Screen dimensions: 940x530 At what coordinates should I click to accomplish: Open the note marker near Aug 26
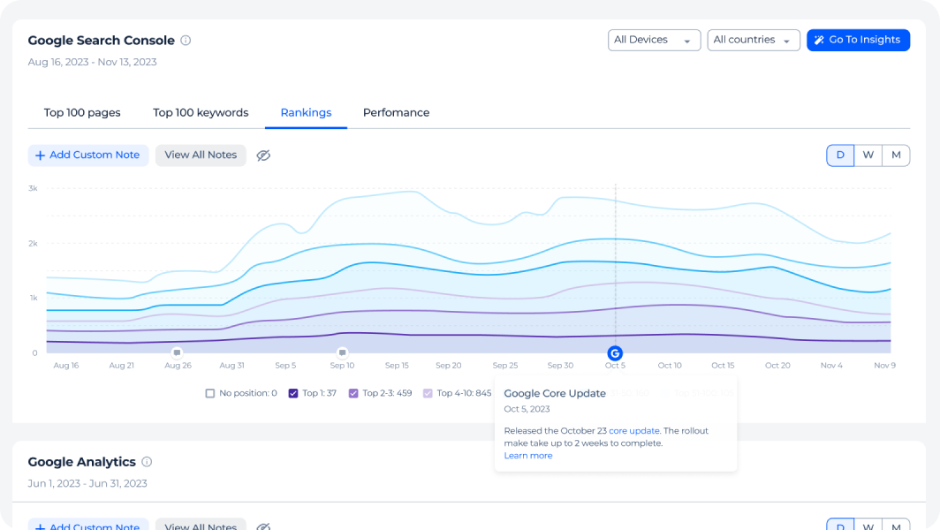(177, 352)
